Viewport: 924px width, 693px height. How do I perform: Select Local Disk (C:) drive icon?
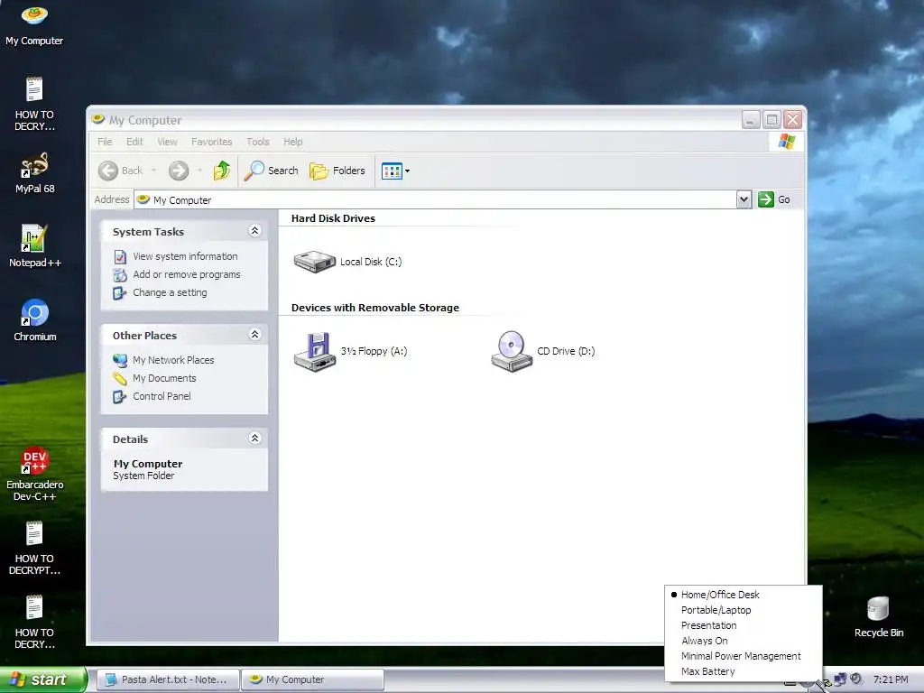[315, 261]
